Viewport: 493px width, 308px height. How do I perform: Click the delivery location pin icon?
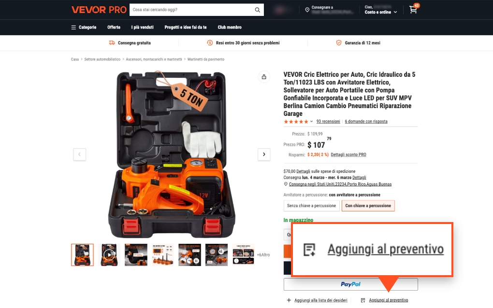pos(307,10)
